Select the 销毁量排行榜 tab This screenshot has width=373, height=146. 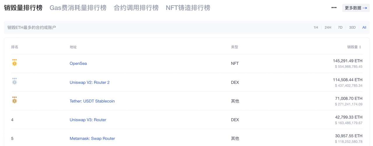[x=23, y=8]
